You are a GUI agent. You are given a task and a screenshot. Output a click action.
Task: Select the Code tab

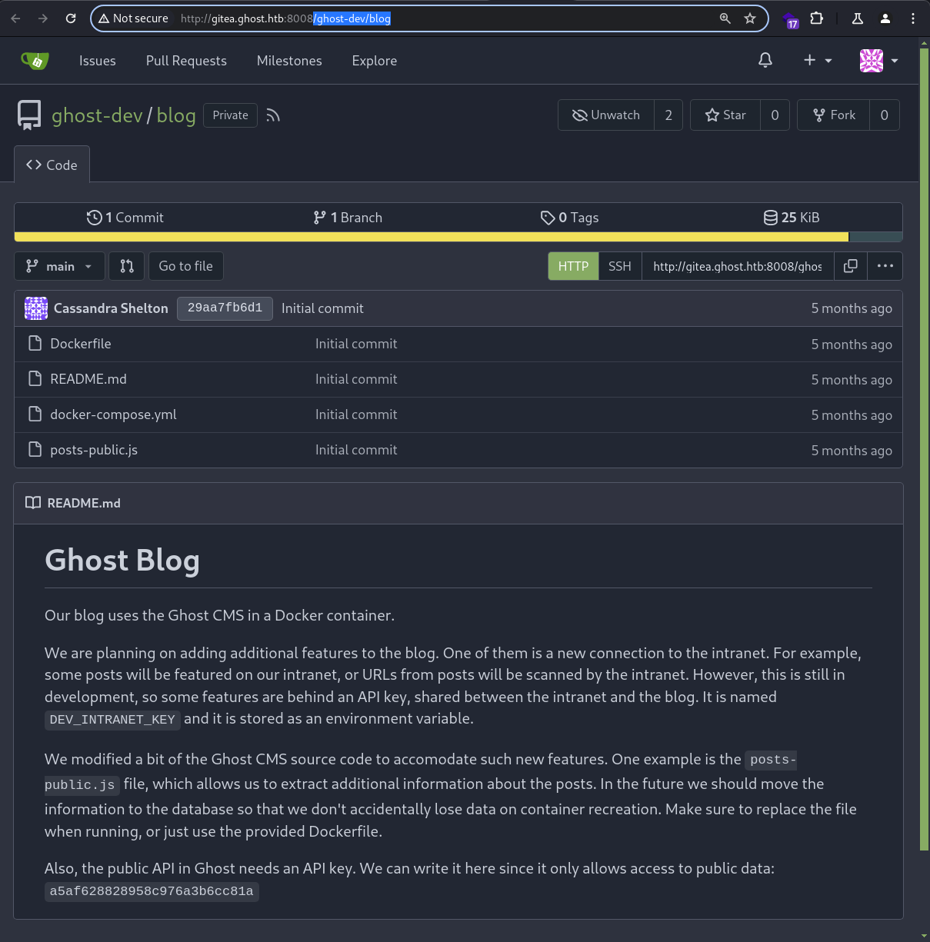click(52, 165)
